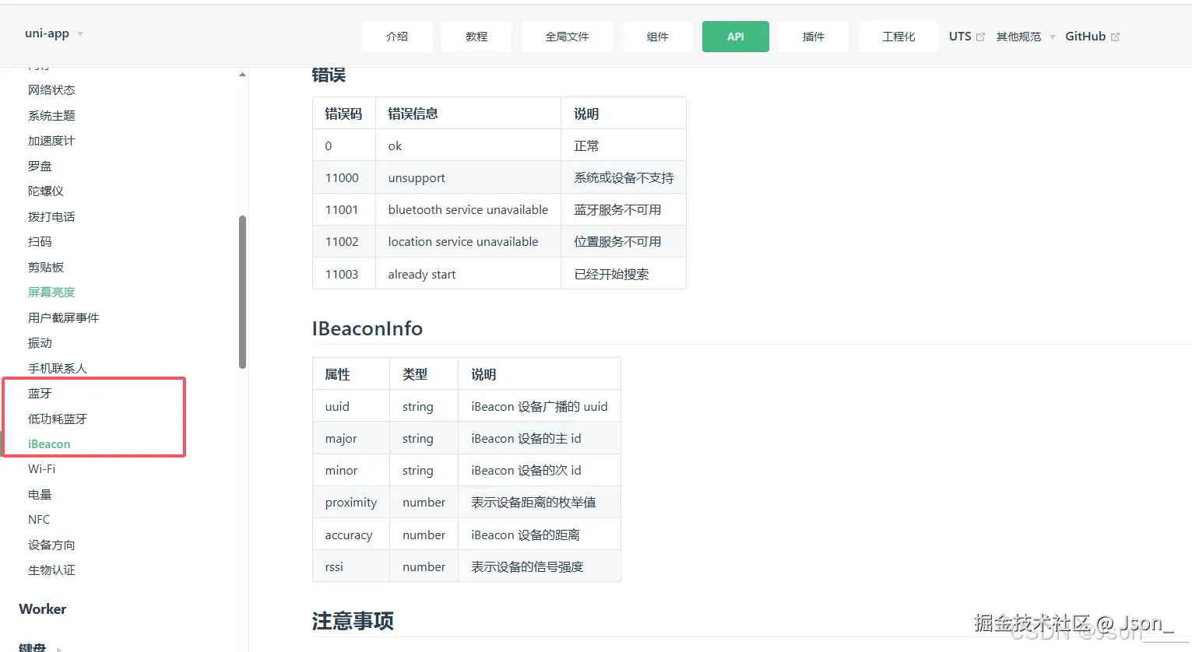Click the "unsupport" table cell
Image resolution: width=1192 pixels, height=652 pixels.
468,177
